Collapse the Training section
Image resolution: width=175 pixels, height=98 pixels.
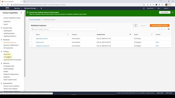(x=1, y=51)
